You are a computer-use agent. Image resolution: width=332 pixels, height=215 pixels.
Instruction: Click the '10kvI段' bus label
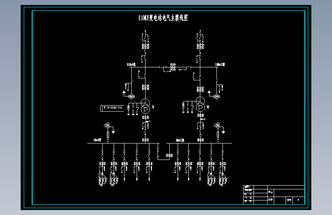(x=97, y=140)
